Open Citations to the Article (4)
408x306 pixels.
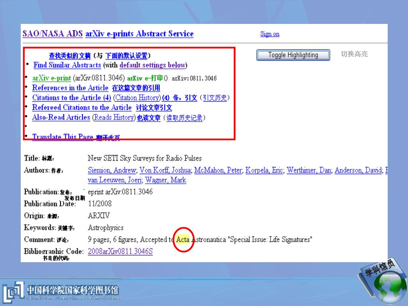point(72,98)
